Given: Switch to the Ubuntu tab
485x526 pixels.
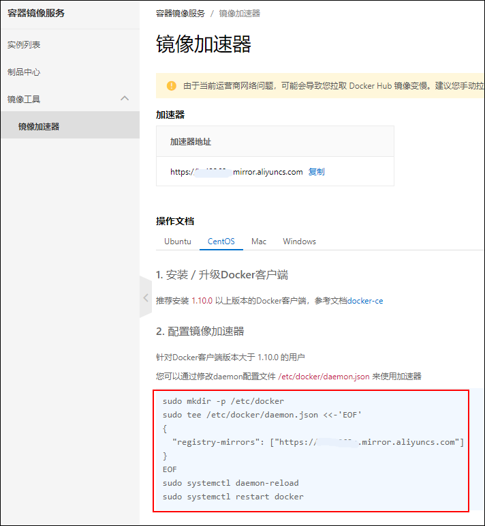Looking at the screenshot, I should 178,242.
